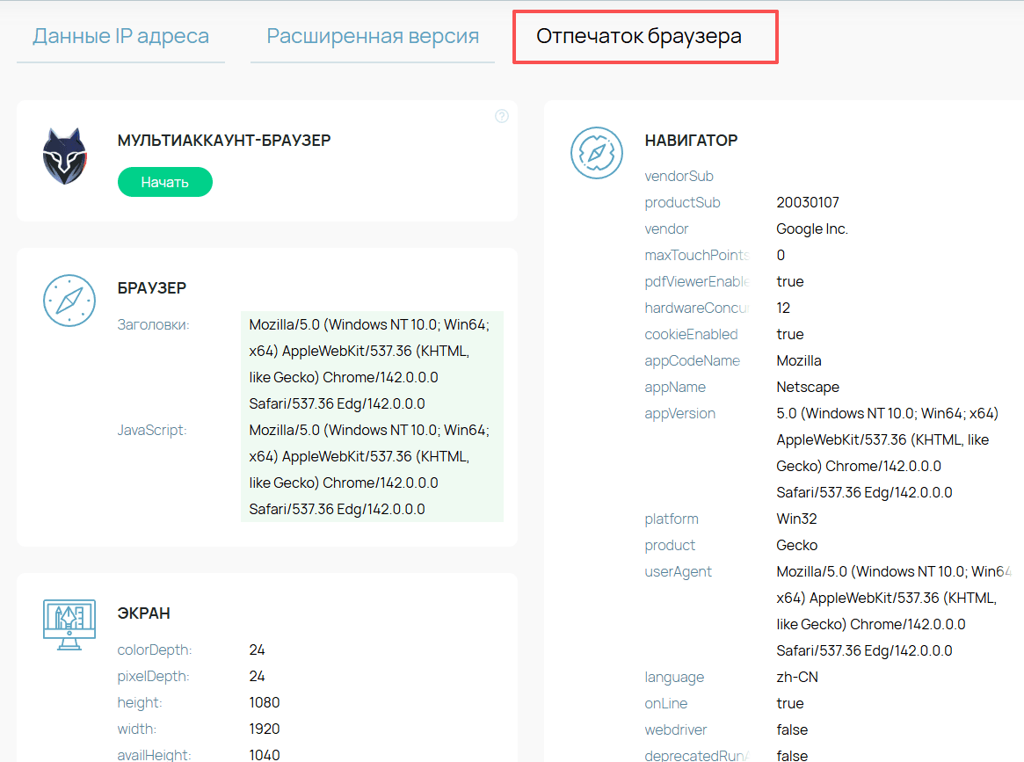
Task: Click the appCodeName value Mozilla
Action: tap(799, 360)
